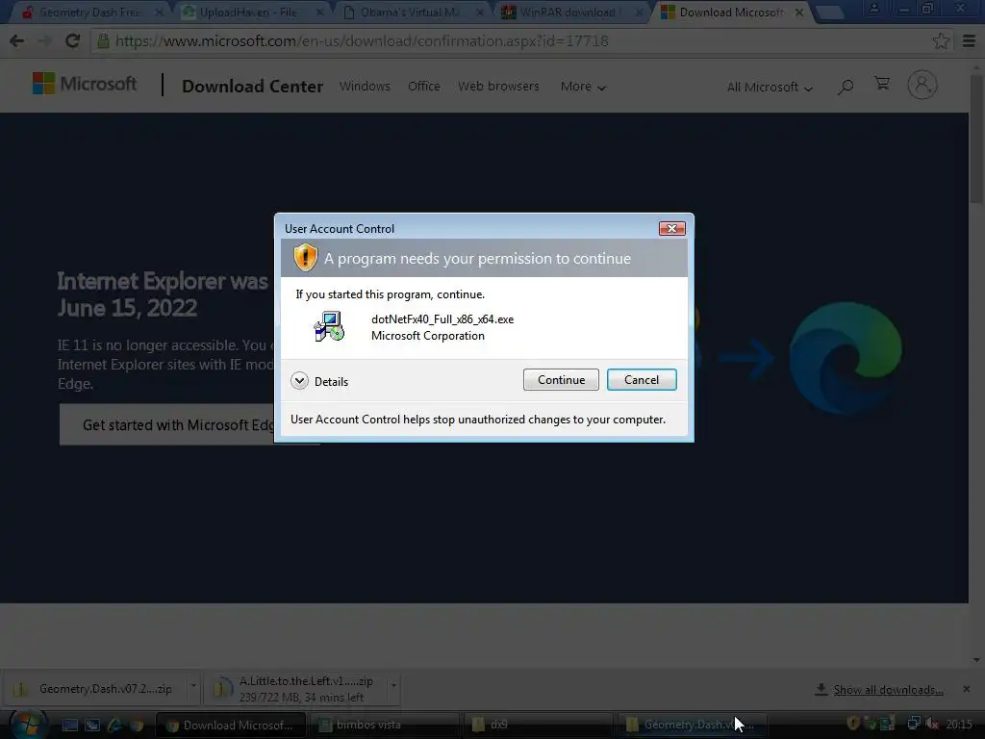Close the WinRAR download tab
This screenshot has width=985, height=739.
pos(639,12)
